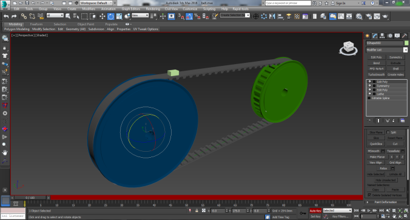Open selection filter All dropdown
Viewport: 410px width, 220px height.
(x=55, y=16)
